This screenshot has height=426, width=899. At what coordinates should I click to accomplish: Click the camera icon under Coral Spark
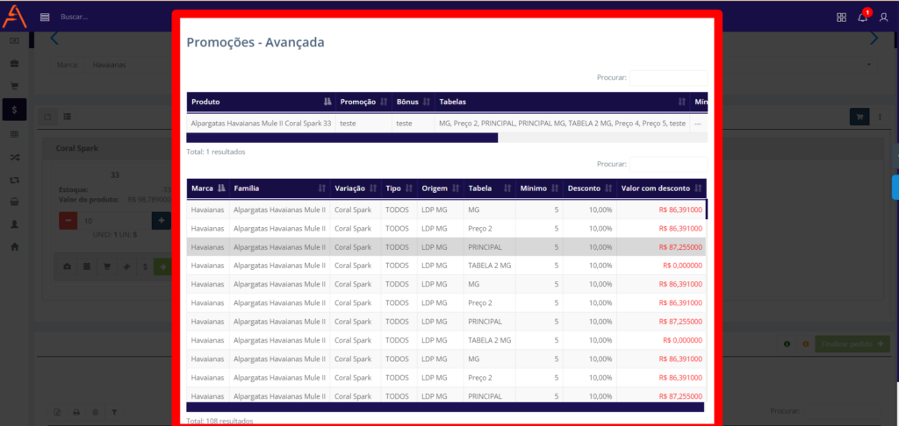pos(68,266)
